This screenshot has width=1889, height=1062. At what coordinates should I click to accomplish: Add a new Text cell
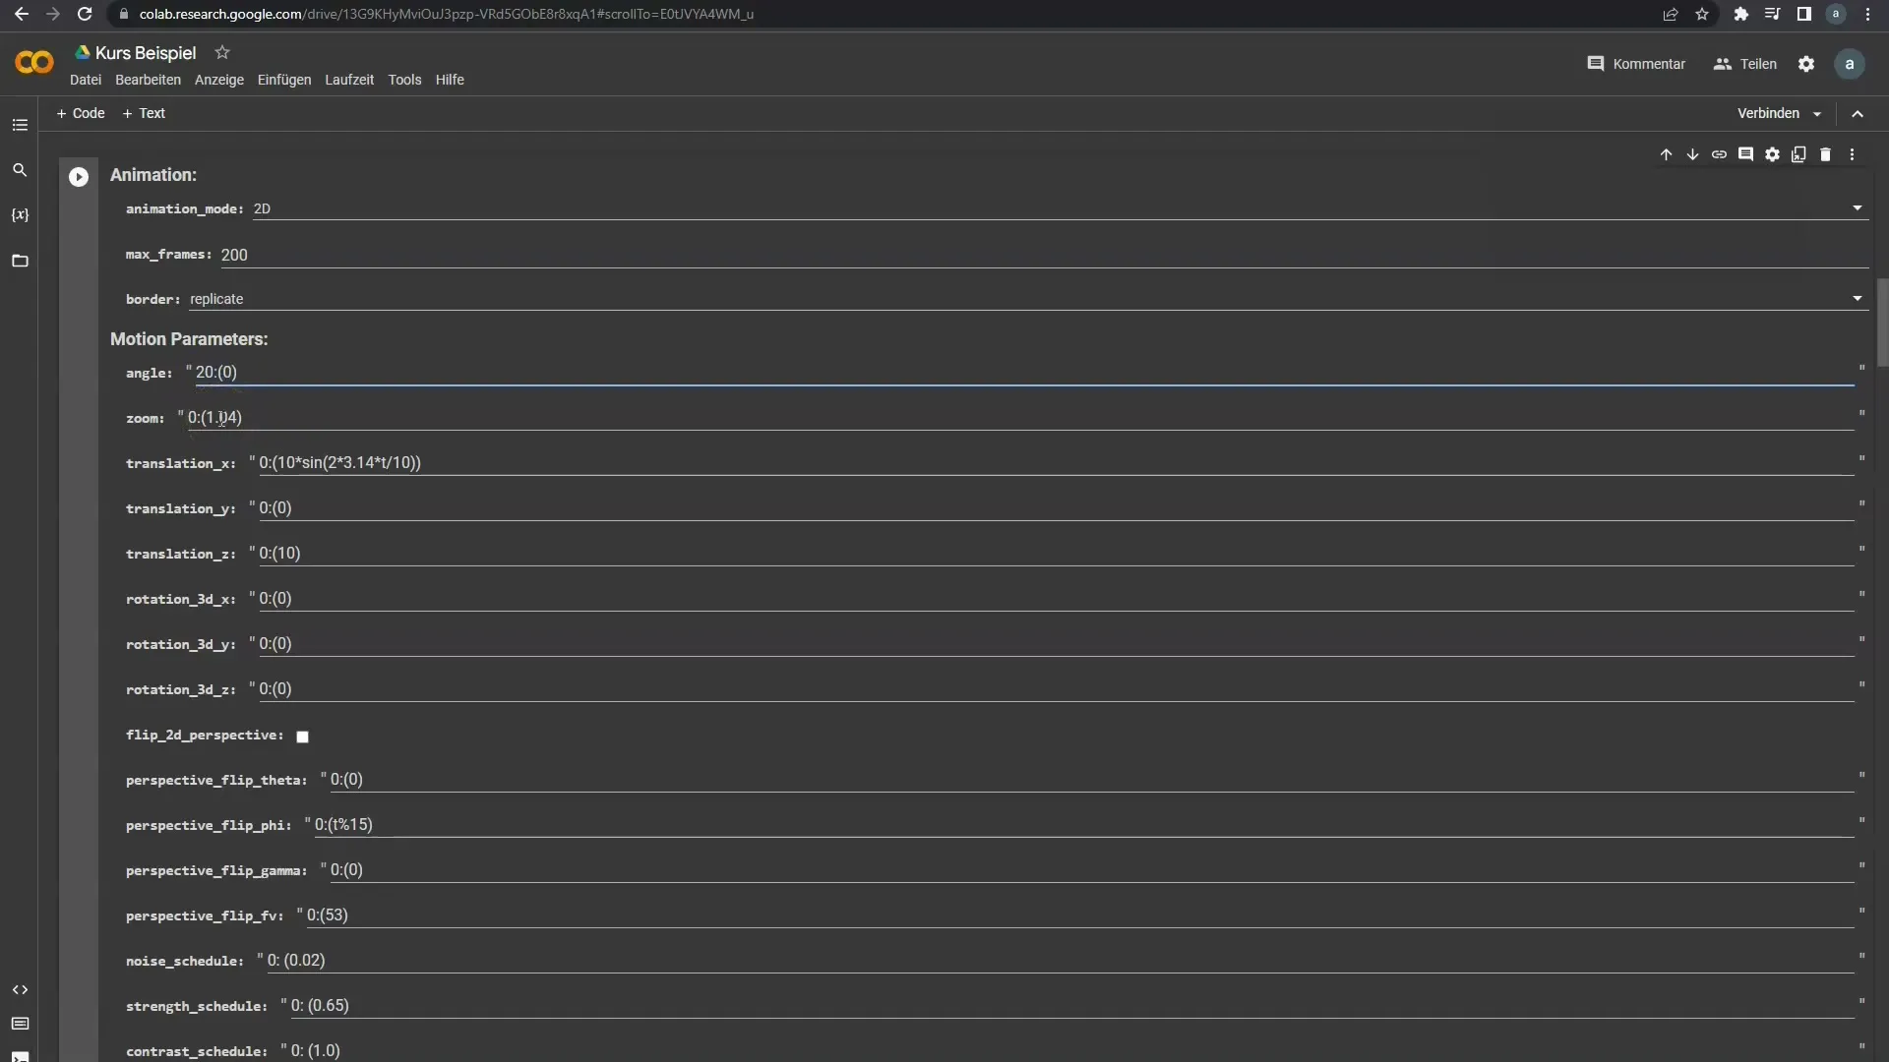click(x=144, y=113)
